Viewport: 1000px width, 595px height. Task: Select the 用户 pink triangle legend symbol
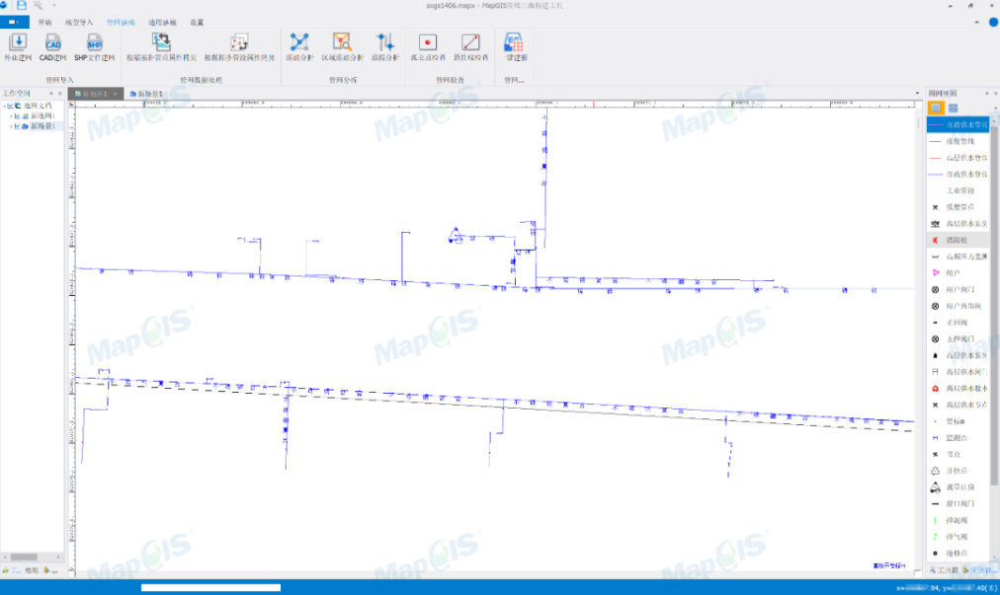pyautogui.click(x=936, y=272)
